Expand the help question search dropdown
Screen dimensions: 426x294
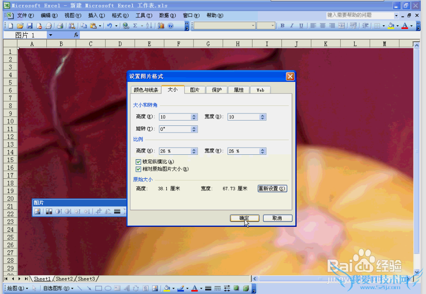point(396,16)
